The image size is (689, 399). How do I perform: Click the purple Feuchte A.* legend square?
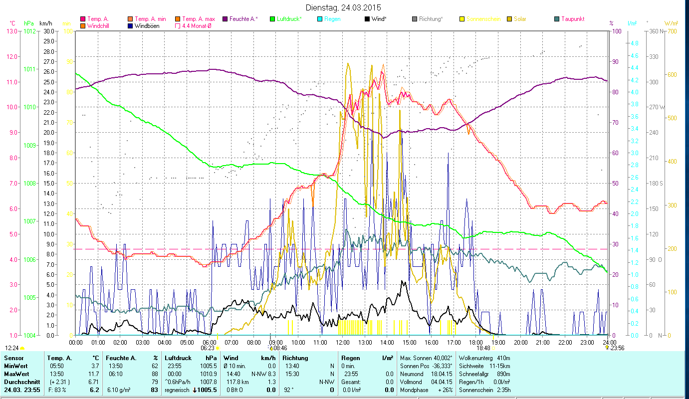click(x=226, y=19)
